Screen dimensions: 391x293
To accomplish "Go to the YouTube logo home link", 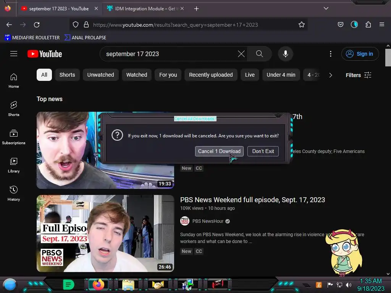I will [x=45, y=54].
